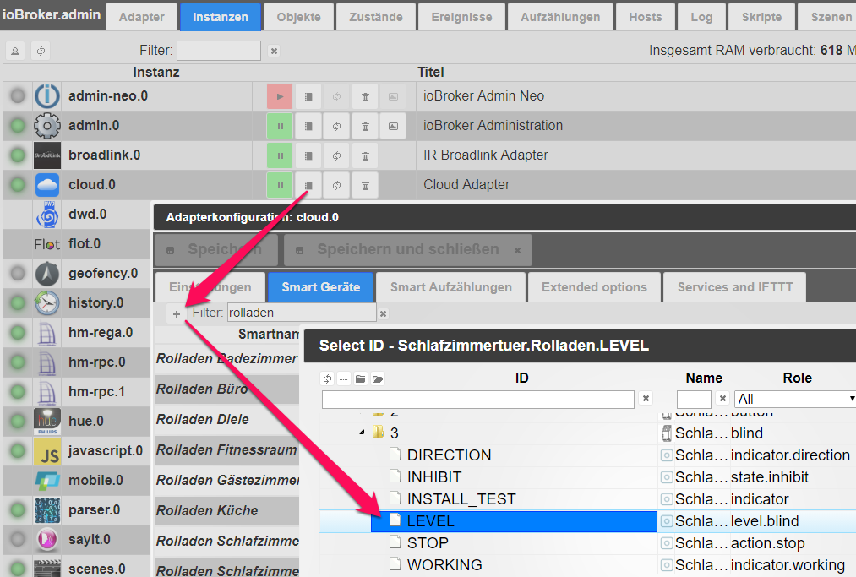This screenshot has width=856, height=577.
Task: Select the Smart Aufzählungen tab
Action: point(451,287)
